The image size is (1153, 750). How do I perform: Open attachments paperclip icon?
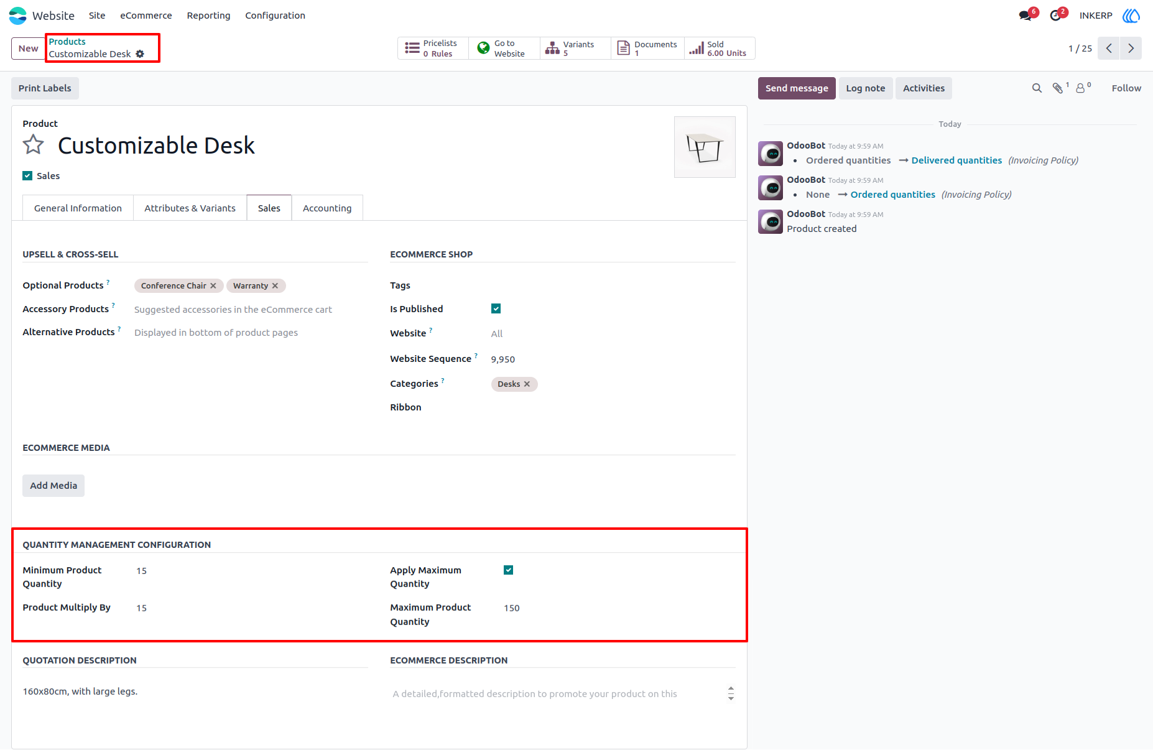pos(1058,88)
